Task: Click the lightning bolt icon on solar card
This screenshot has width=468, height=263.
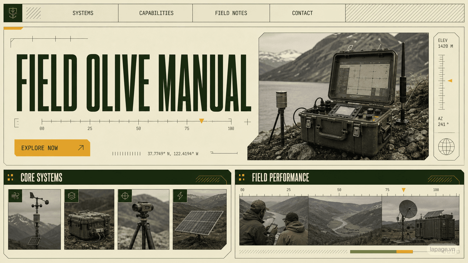Action: point(180,196)
